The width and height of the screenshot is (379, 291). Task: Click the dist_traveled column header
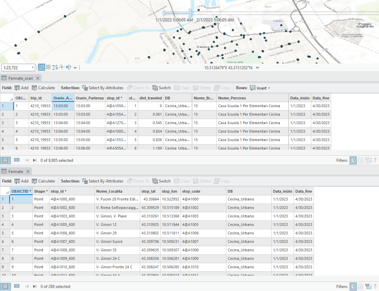pyautogui.click(x=150, y=98)
